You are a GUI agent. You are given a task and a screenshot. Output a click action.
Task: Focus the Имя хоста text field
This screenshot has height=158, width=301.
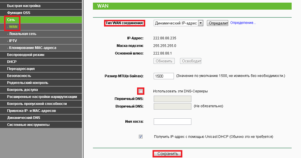pyautogui.click(x=172, y=122)
